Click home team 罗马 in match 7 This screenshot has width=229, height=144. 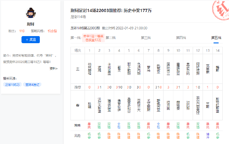pos(149,69)
